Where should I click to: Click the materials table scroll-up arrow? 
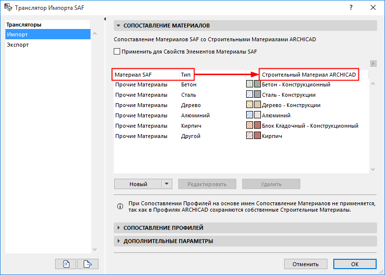(x=373, y=84)
